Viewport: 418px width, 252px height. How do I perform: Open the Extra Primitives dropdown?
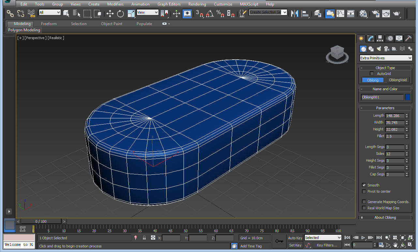coord(386,58)
